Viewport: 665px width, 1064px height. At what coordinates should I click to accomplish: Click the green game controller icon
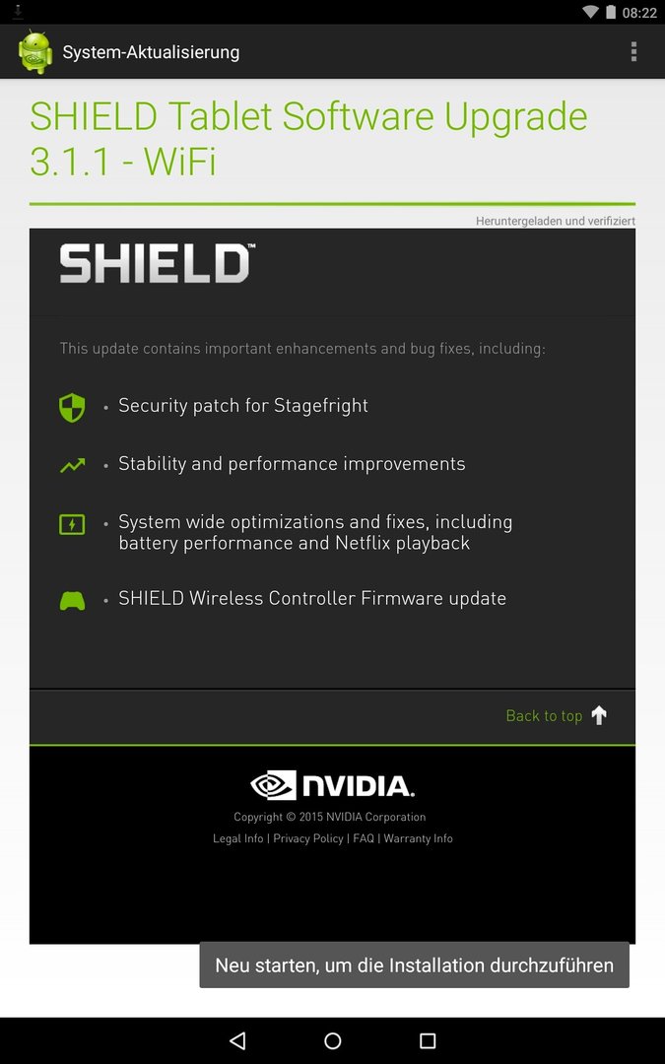coord(72,600)
